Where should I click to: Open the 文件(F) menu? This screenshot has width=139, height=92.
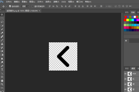tap(9, 2)
